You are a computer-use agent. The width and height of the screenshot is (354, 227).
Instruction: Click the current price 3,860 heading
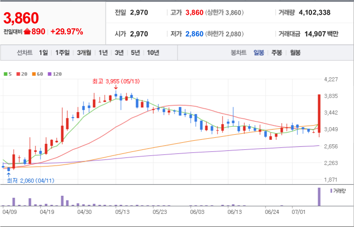(x=21, y=18)
